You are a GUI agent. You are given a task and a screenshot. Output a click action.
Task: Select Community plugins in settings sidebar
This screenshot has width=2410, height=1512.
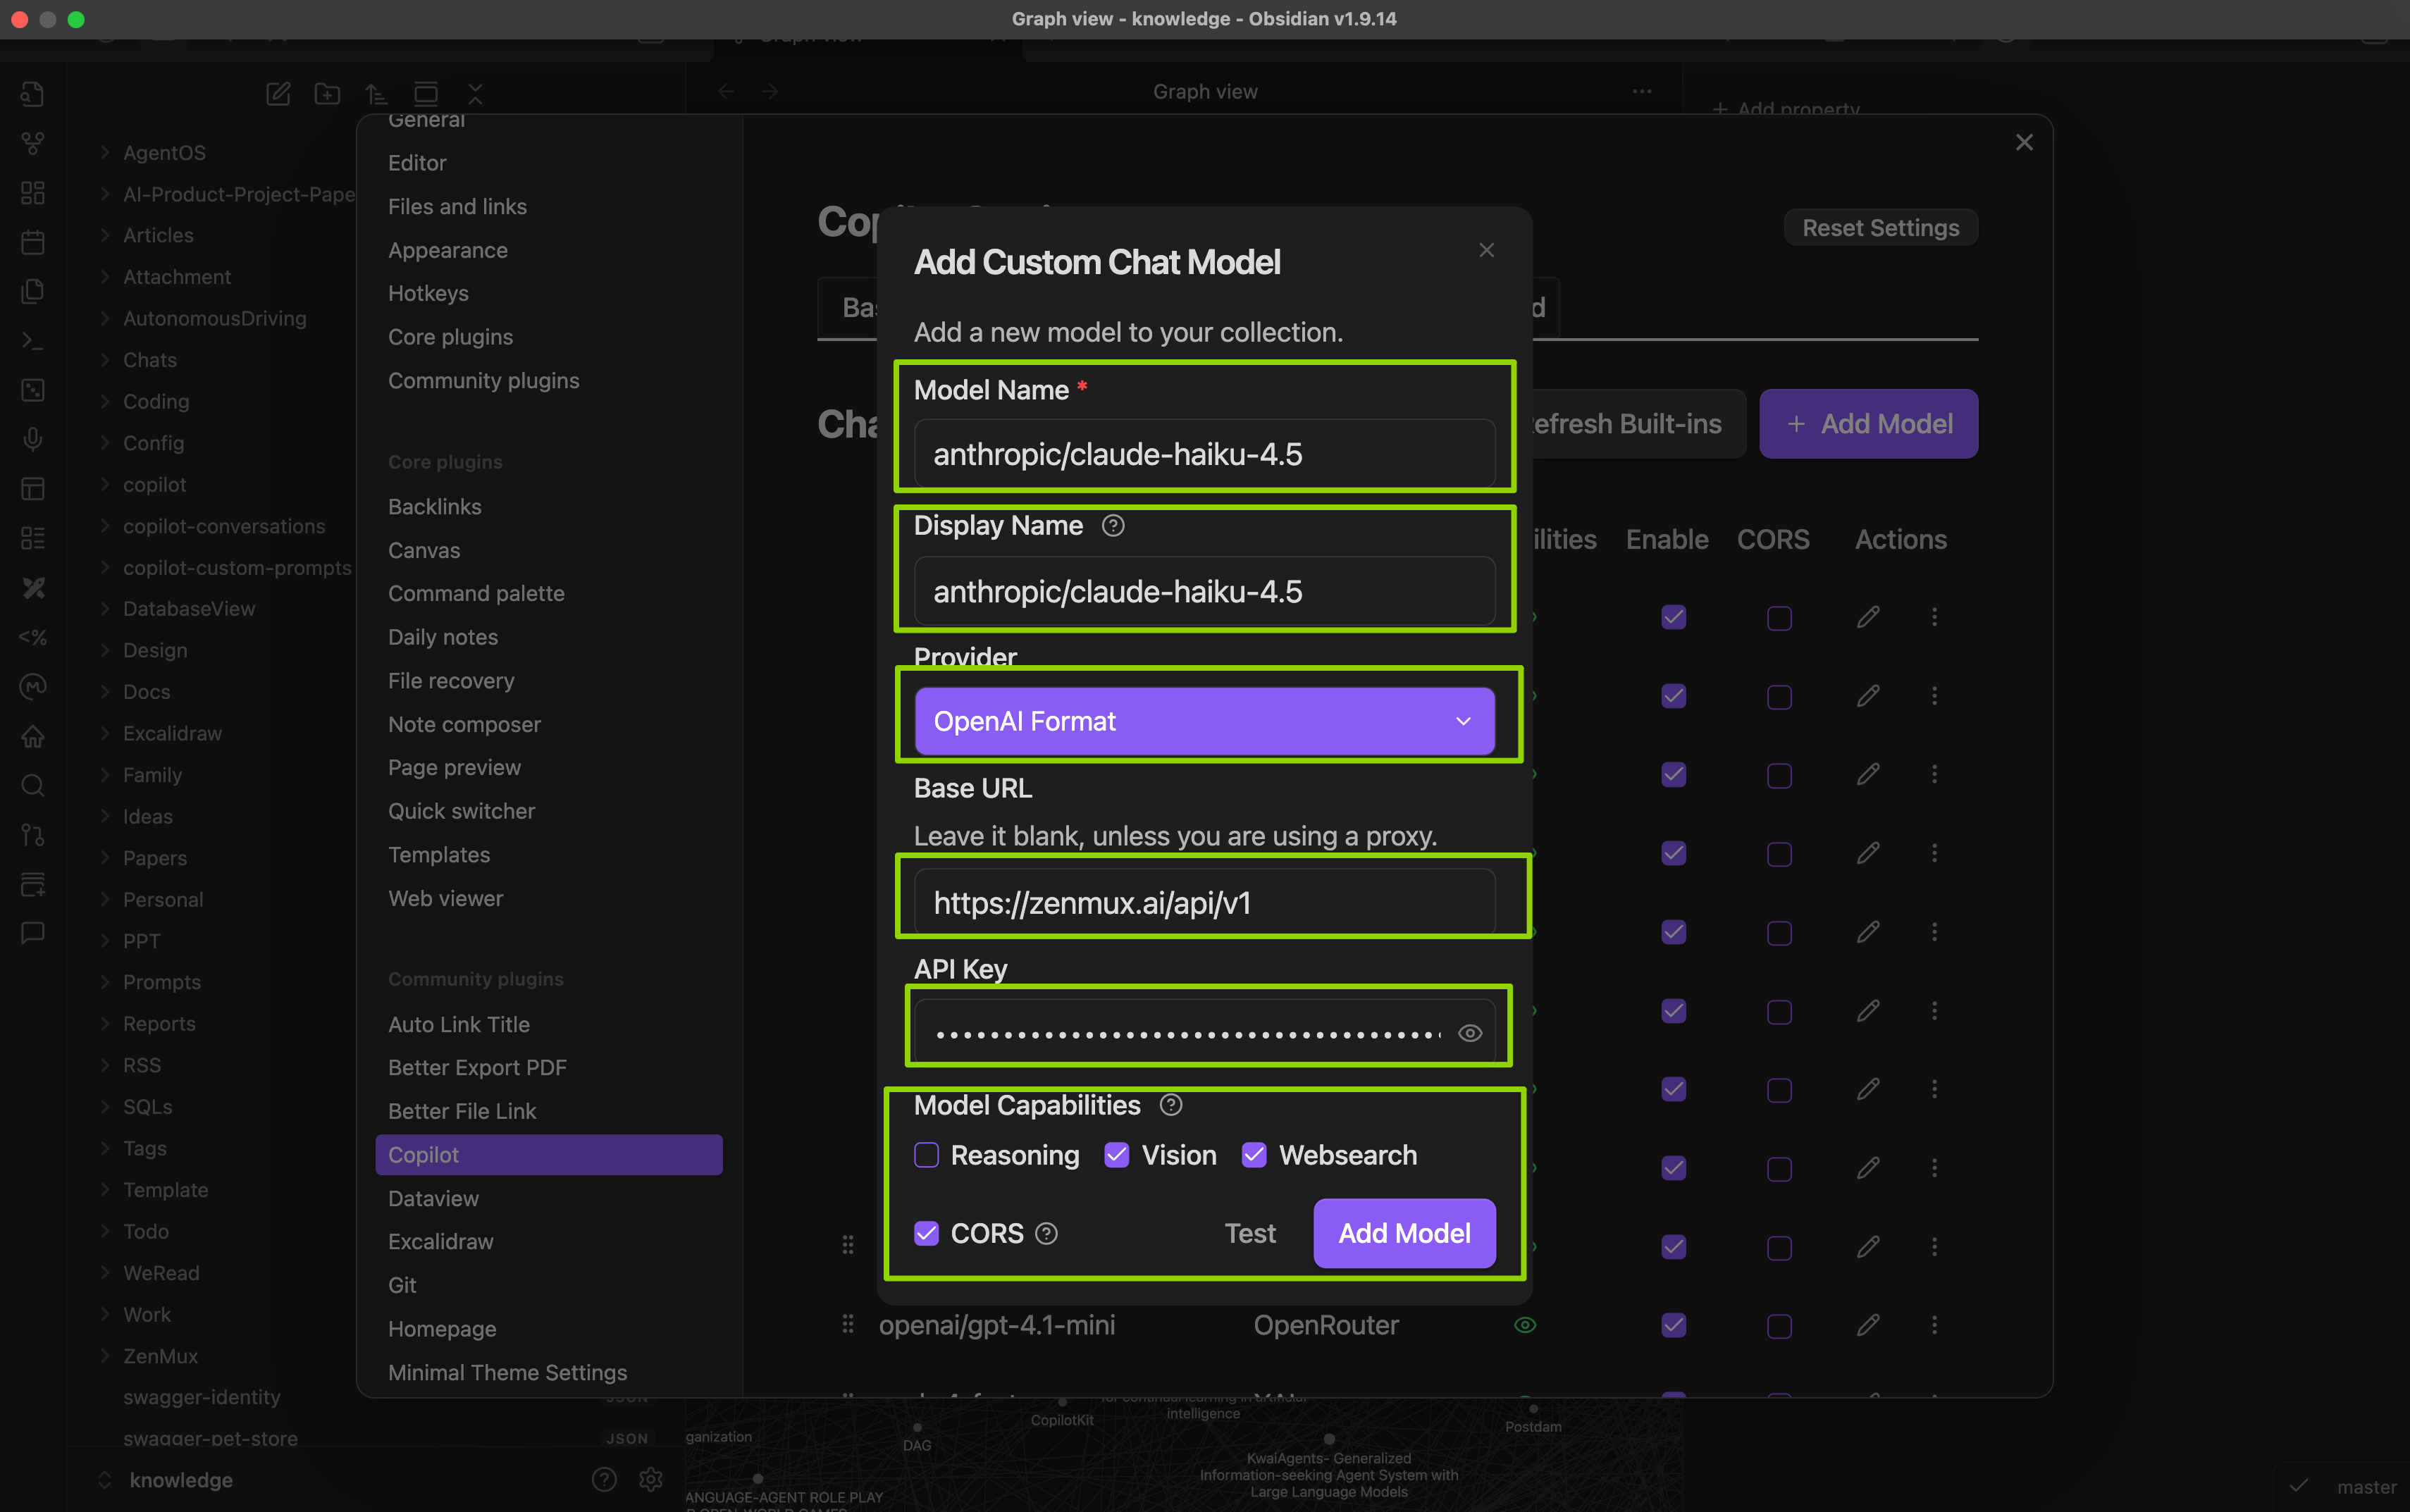(x=484, y=381)
